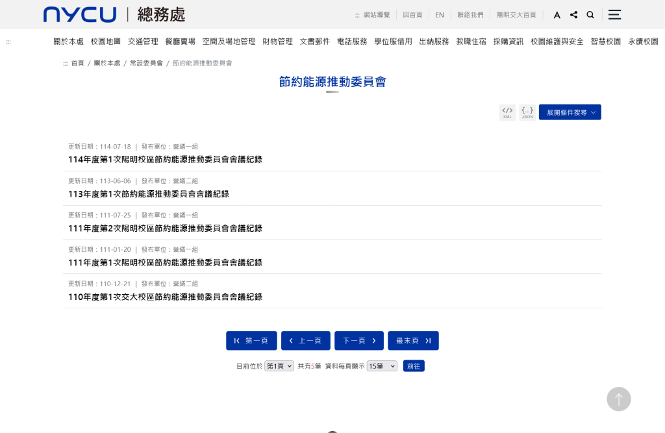The height and width of the screenshot is (433, 665).
Task: Open the 15筆 items-per-page dropdown
Action: click(381, 366)
